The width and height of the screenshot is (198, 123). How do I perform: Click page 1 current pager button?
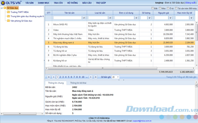(x=57, y=77)
